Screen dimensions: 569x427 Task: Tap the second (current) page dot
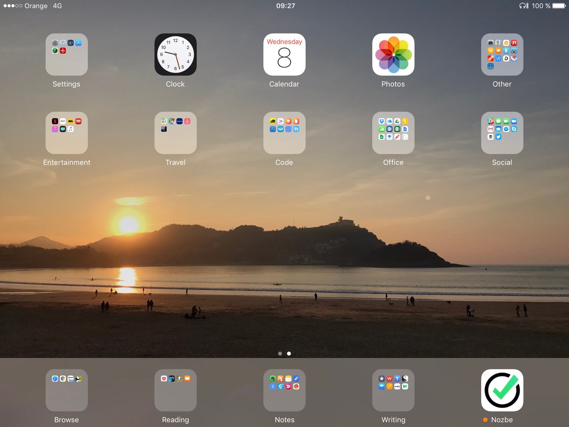click(x=289, y=353)
